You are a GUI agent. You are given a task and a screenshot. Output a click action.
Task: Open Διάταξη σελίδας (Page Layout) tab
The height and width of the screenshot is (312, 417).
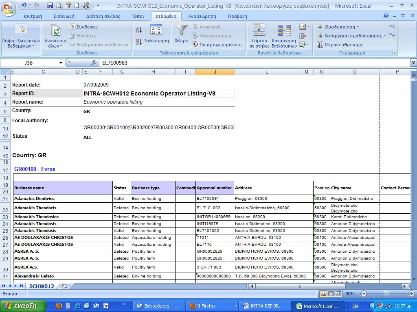[103, 16]
